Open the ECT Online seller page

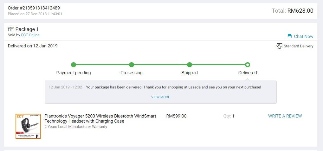(30, 35)
